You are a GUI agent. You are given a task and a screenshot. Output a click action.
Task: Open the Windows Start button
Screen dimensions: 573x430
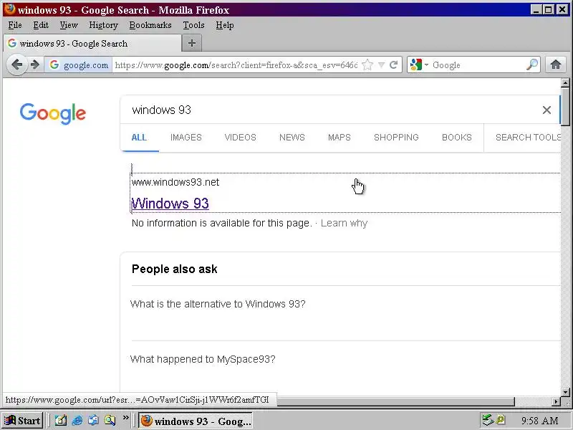pyautogui.click(x=23, y=421)
